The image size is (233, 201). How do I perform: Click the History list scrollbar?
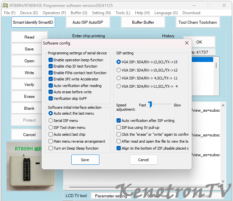[x=216, y=65]
